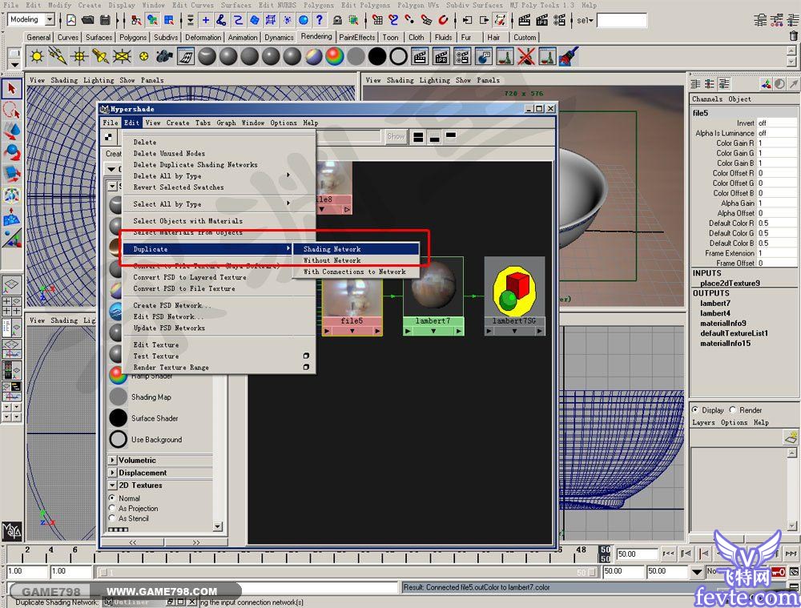Click lambert7 in channel box outputs

[715, 303]
